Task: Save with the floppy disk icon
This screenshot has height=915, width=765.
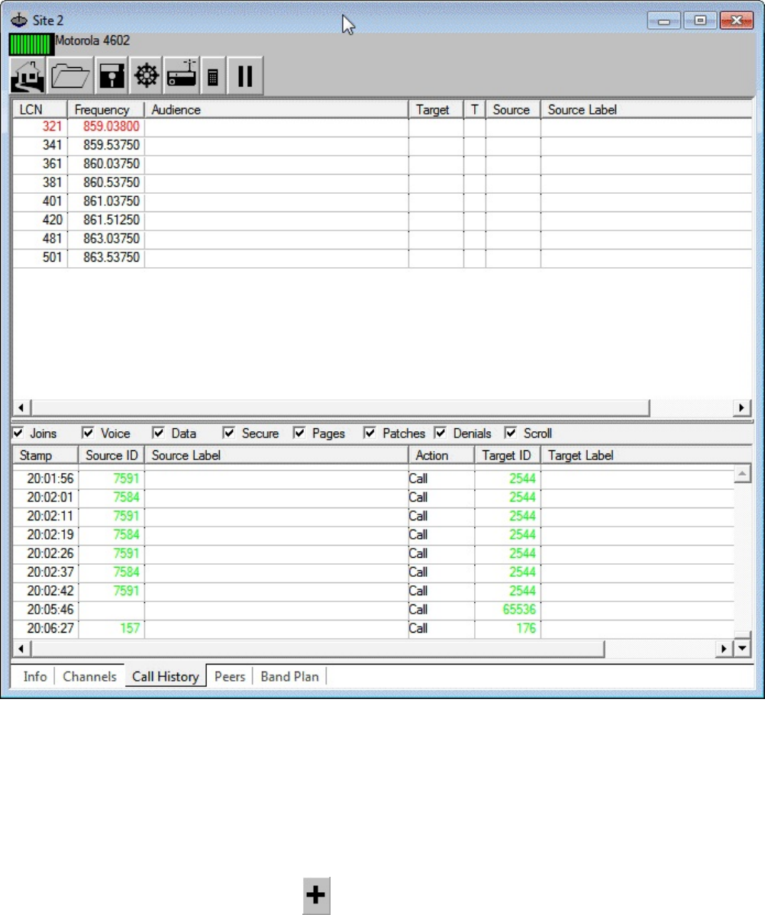Action: point(111,76)
